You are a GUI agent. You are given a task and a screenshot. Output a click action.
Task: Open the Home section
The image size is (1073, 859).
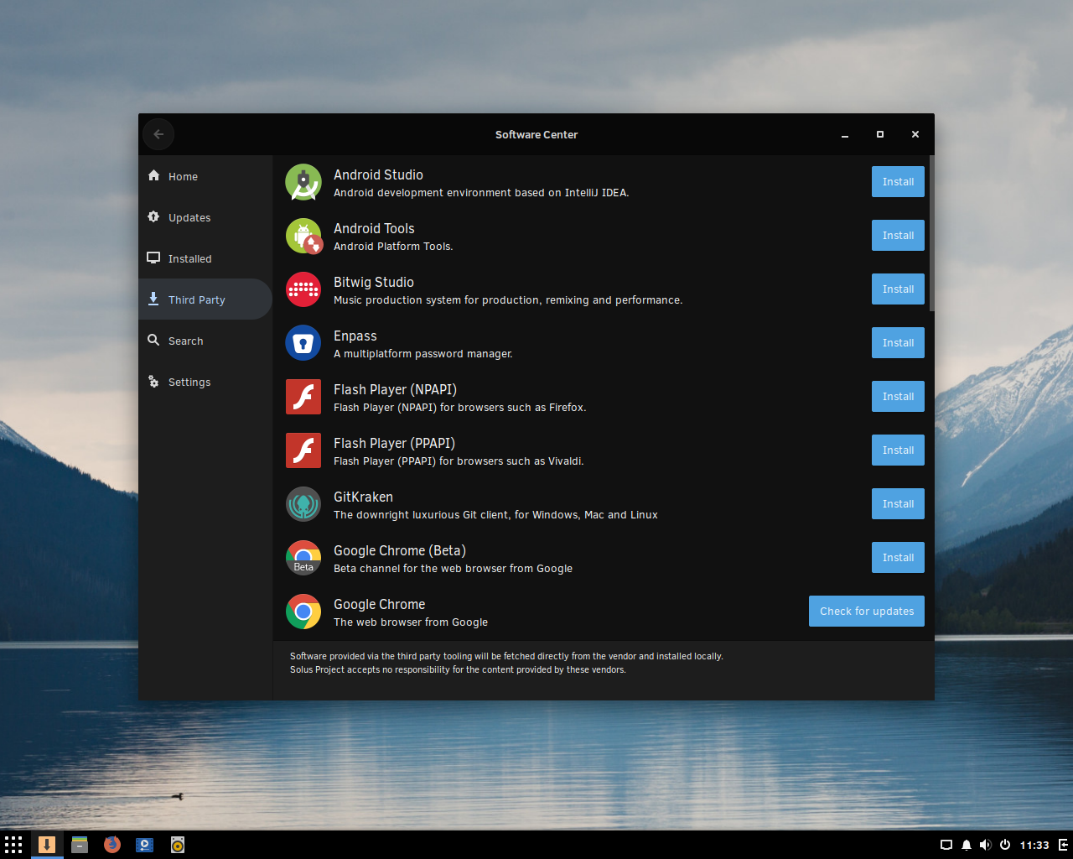[205, 176]
